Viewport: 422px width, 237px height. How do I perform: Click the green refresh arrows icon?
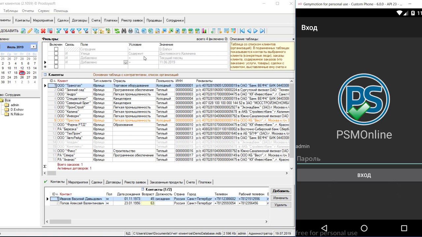[x=117, y=31]
